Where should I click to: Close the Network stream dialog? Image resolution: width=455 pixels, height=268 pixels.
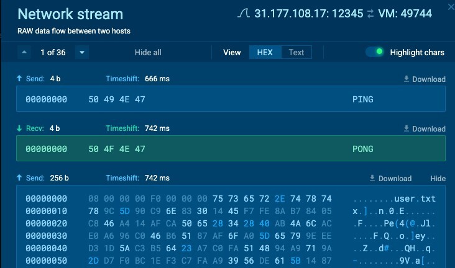451,7
